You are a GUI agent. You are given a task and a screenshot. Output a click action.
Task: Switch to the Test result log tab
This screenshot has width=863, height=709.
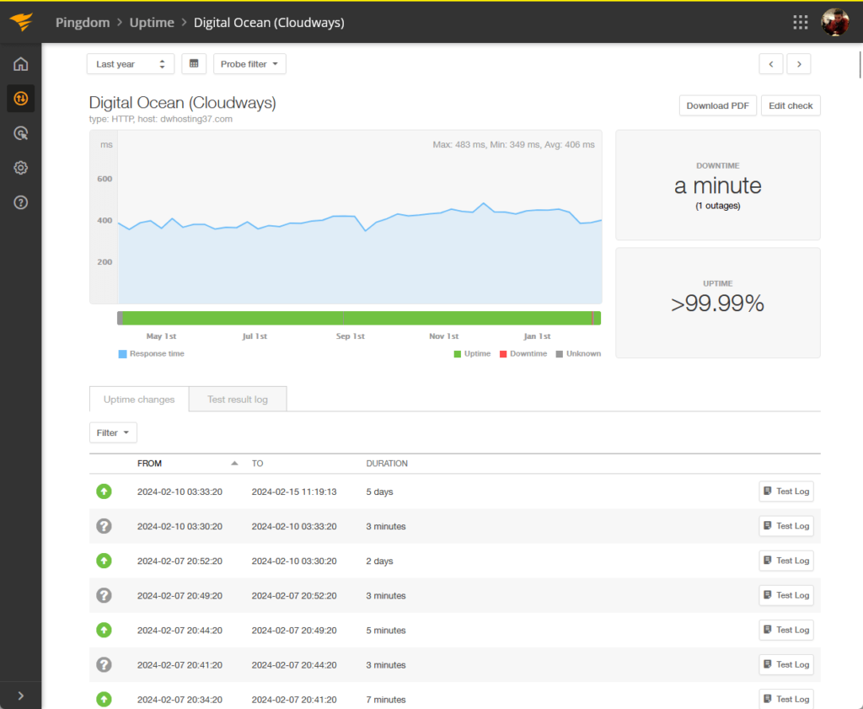point(238,399)
